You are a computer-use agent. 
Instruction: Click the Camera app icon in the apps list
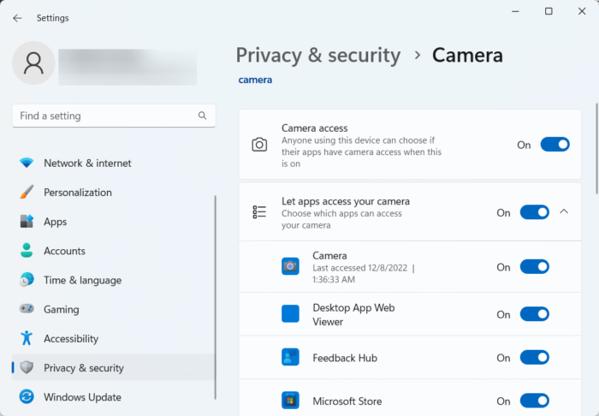(290, 266)
